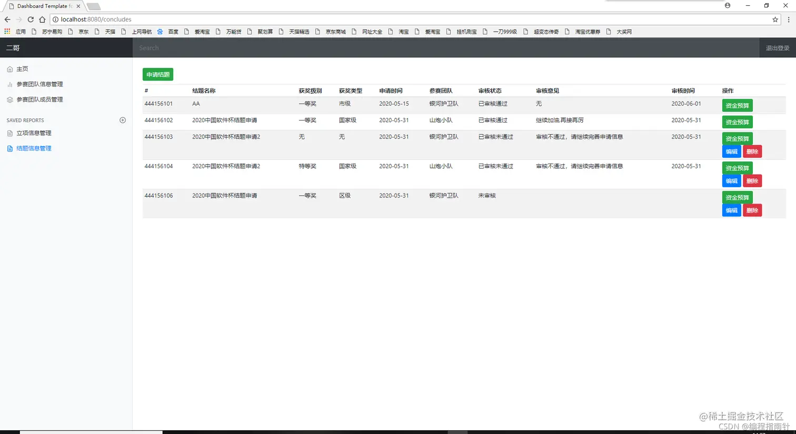Screen dimensions: 796x434
Task: Click the browser address bar URL
Action: (x=96, y=19)
